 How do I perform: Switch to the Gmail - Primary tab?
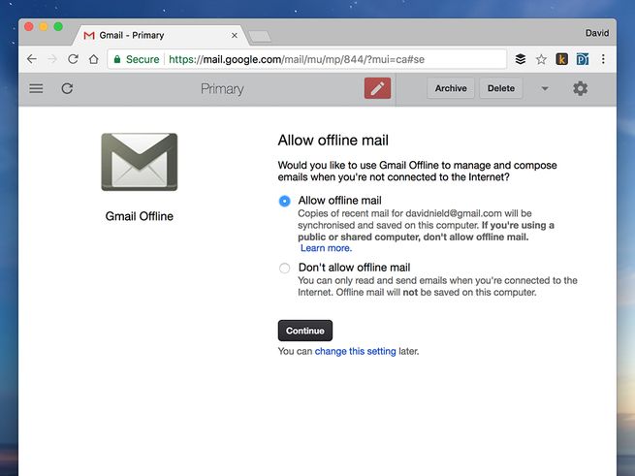tap(158, 35)
